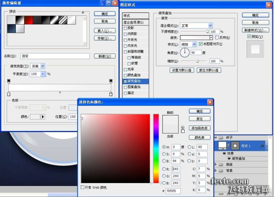The image size is (274, 197).
Task: Click the 形状 1 vector mask thumbnail
Action: [235, 146]
